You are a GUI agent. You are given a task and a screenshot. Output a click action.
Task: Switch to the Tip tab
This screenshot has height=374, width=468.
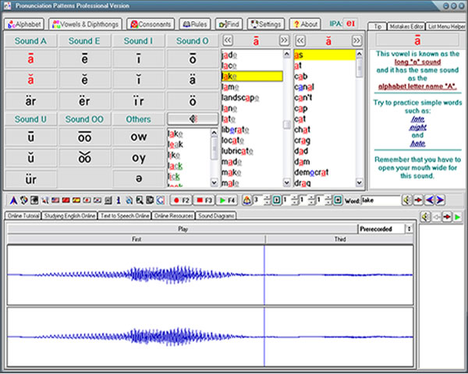378,26
